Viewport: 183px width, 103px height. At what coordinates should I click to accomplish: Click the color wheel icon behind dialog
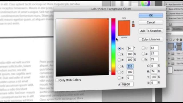(x=146, y=3)
